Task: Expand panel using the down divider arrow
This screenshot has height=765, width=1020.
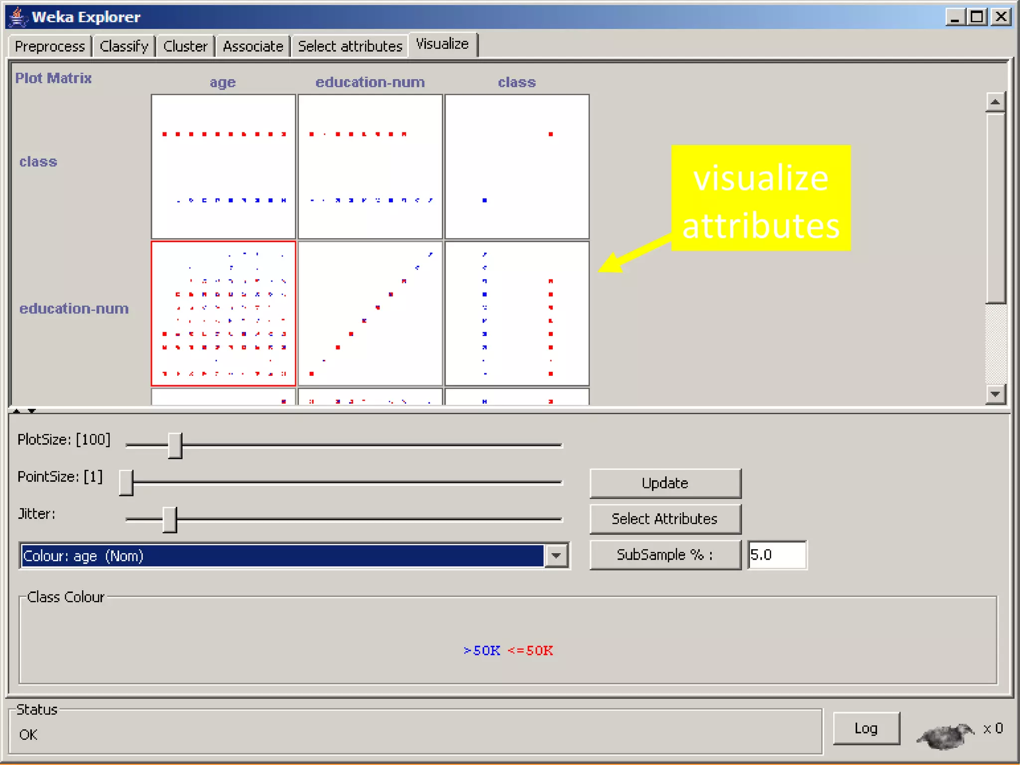Action: click(x=31, y=411)
